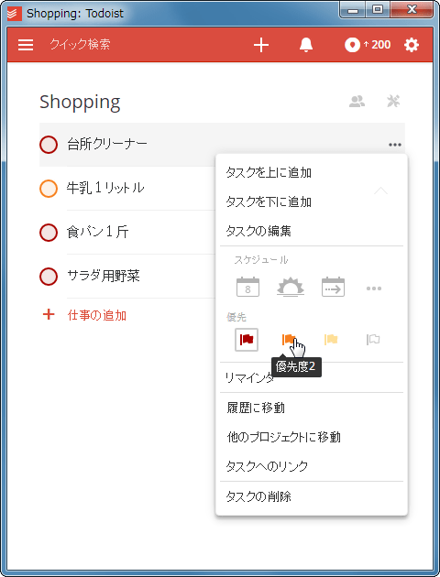The width and height of the screenshot is (440, 577).
Task: Open the settings gear
Action: click(412, 45)
